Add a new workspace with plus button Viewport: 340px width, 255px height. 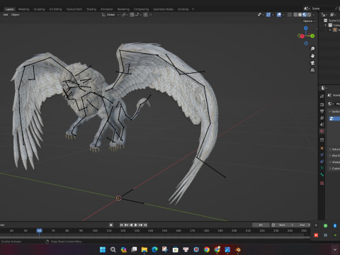(x=193, y=9)
